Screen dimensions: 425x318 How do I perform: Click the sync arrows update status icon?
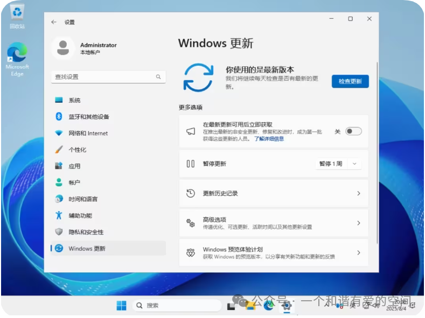coord(198,77)
